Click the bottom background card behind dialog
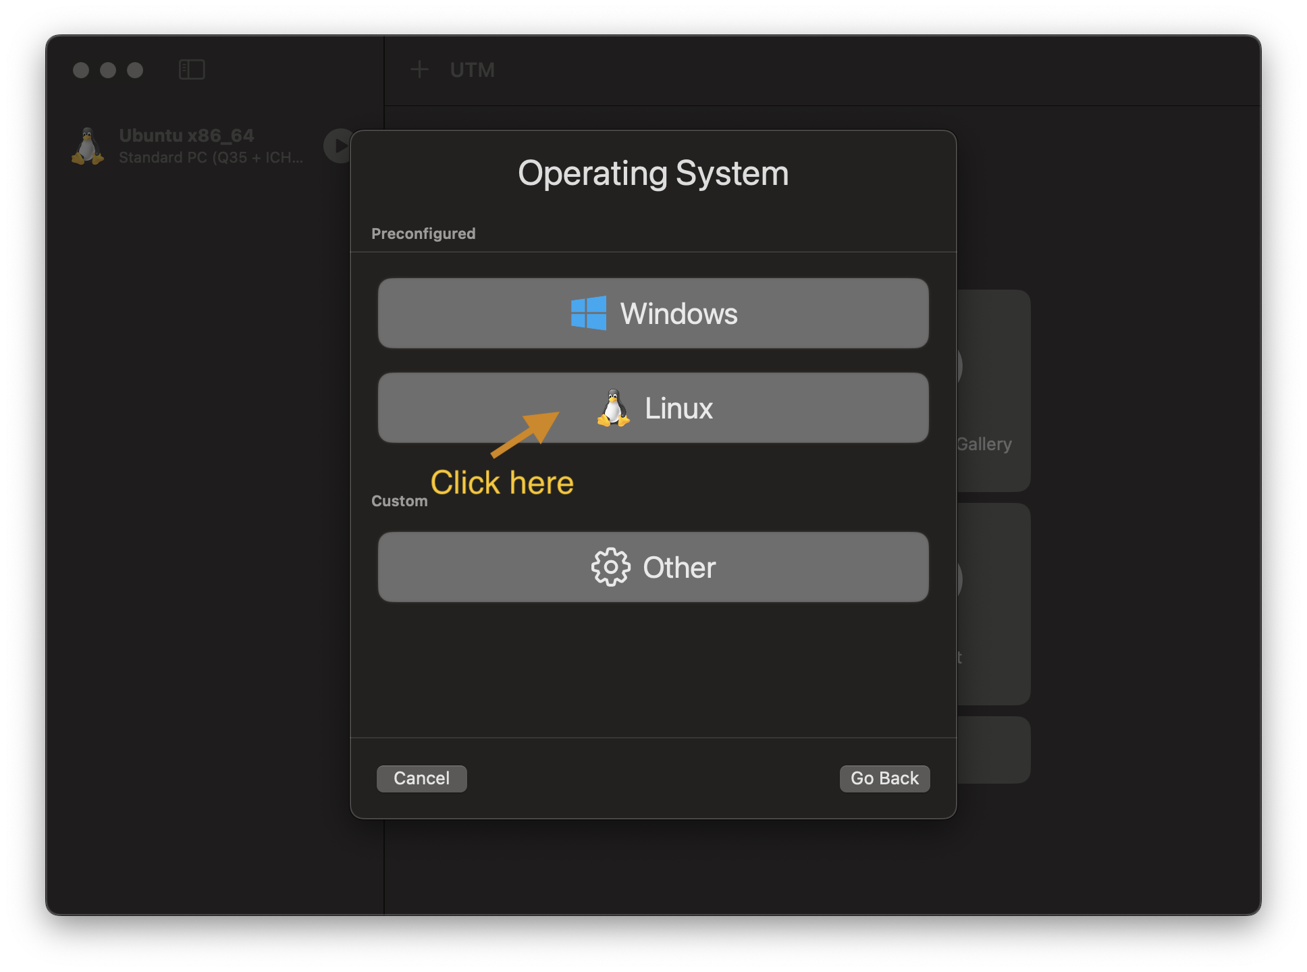Screen dimensions: 1307x972 993,749
